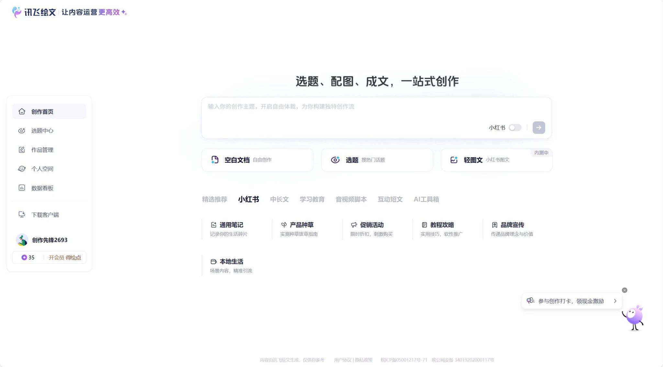Dismiss the floating check-in banner
663x367 pixels.
click(624, 290)
